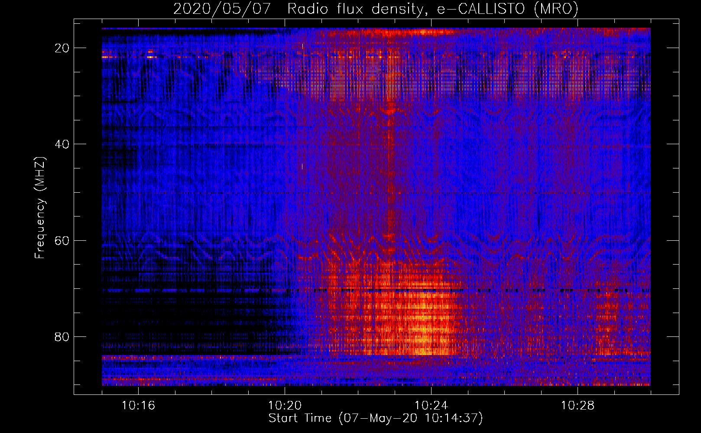The height and width of the screenshot is (433, 701).
Task: Click the '20' frequency tick label
Action: point(62,48)
